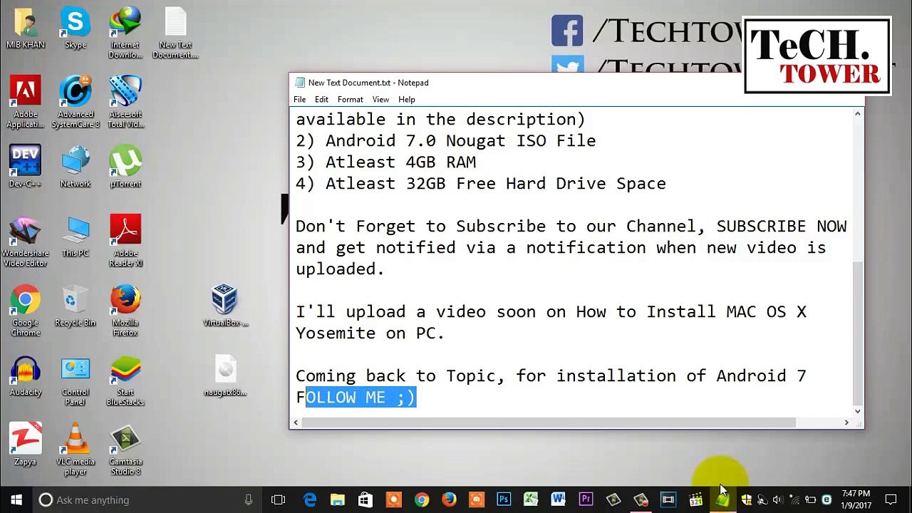This screenshot has width=912, height=513.
Task: Open This PC desktop icon
Action: pos(76,237)
